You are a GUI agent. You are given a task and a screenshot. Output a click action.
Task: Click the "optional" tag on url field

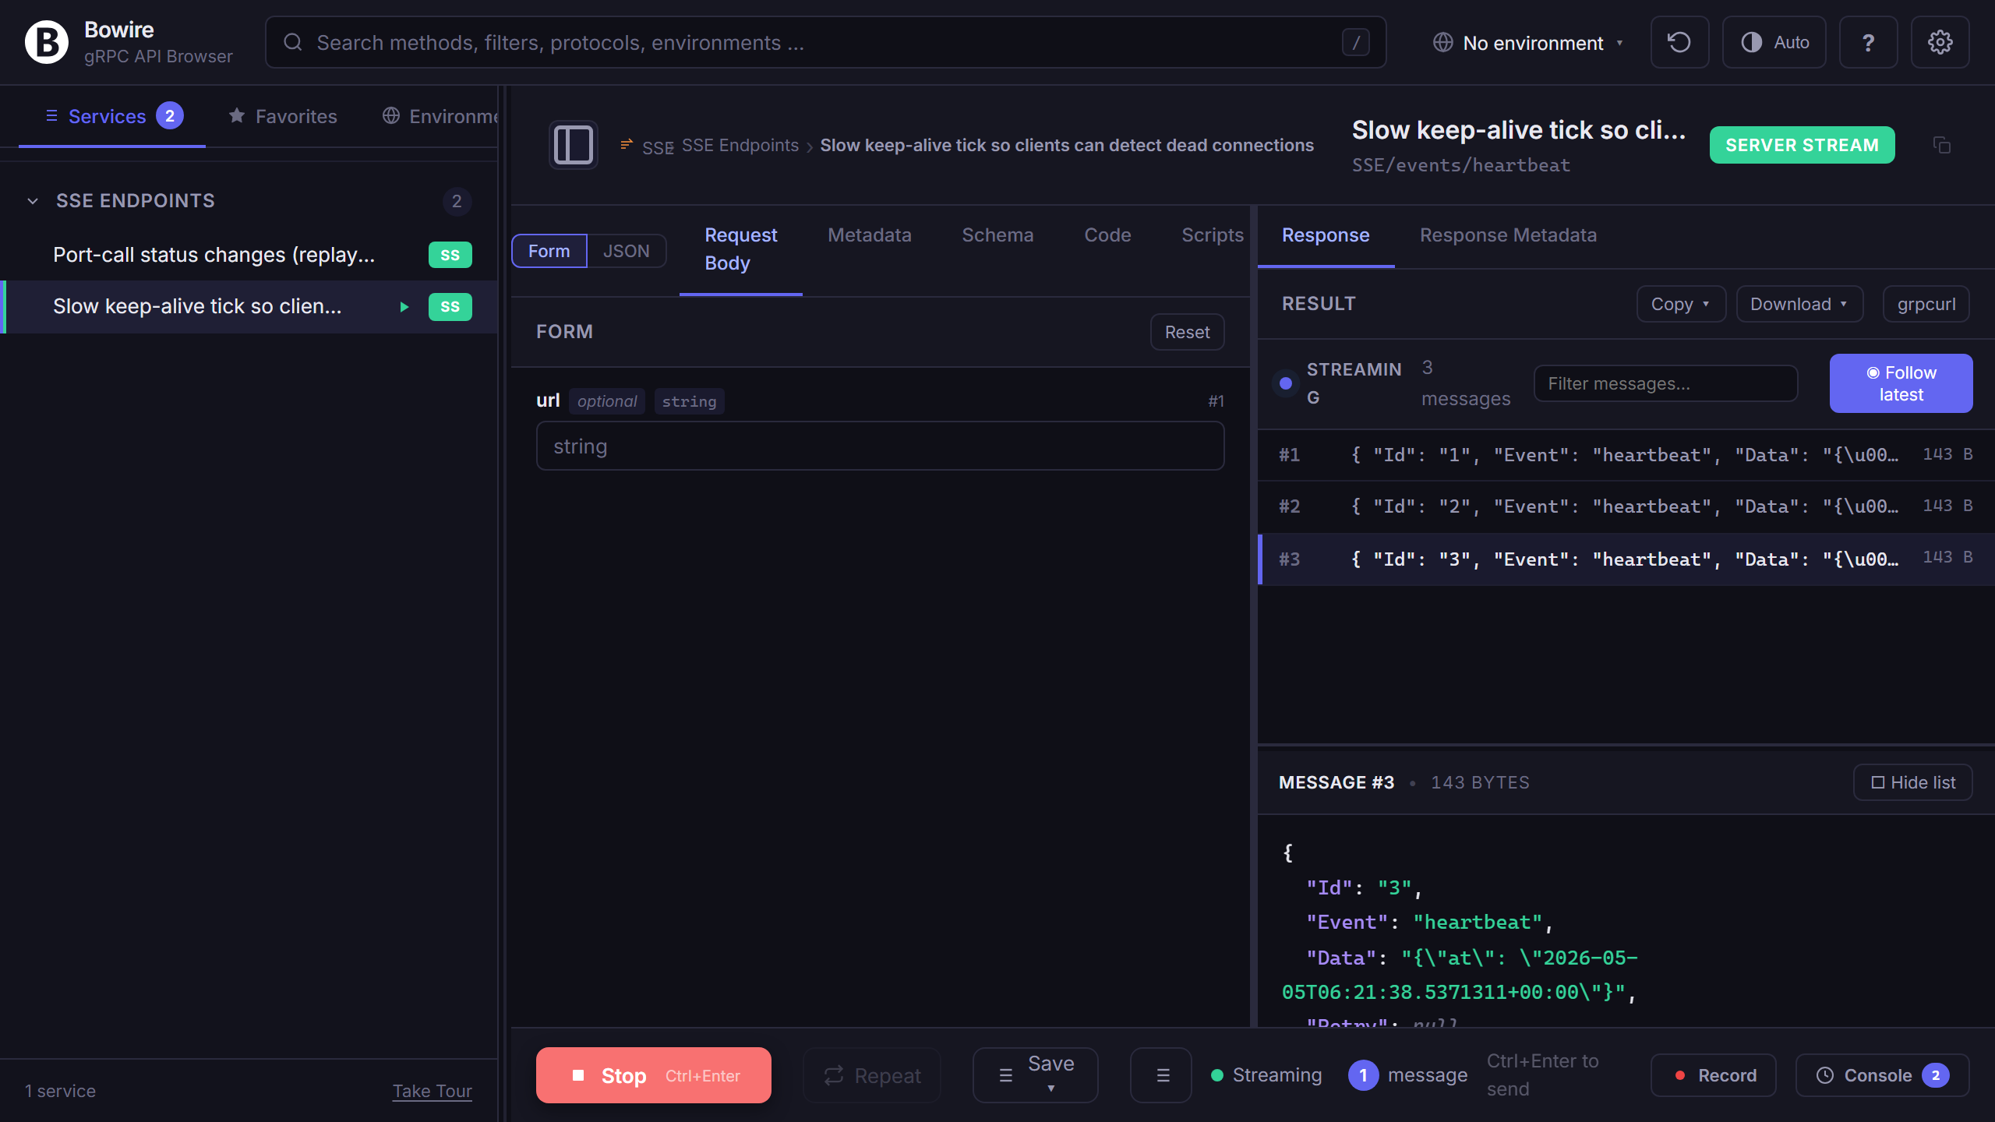(607, 401)
